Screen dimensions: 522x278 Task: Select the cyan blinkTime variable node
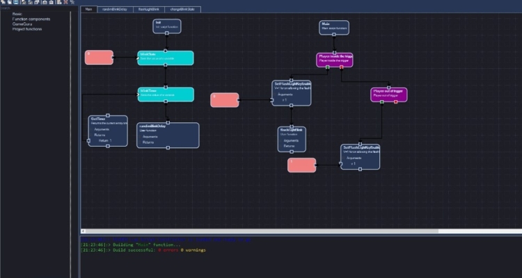[166, 95]
